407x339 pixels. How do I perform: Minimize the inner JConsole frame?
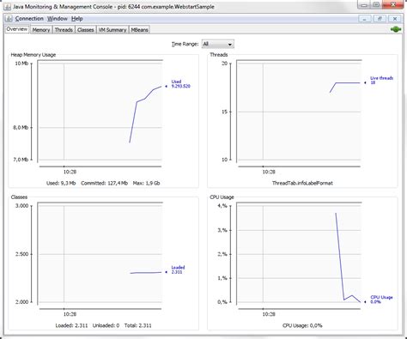[365, 19]
